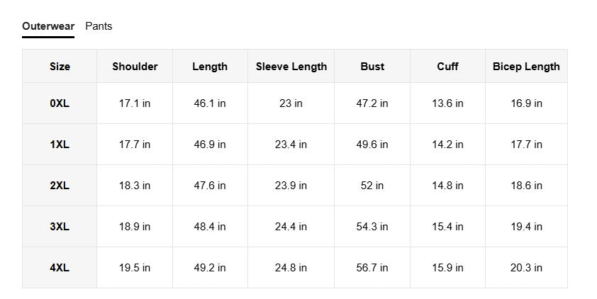Image resolution: width=597 pixels, height=299 pixels.
Task: Select the 2XL size row label
Action: click(x=60, y=186)
